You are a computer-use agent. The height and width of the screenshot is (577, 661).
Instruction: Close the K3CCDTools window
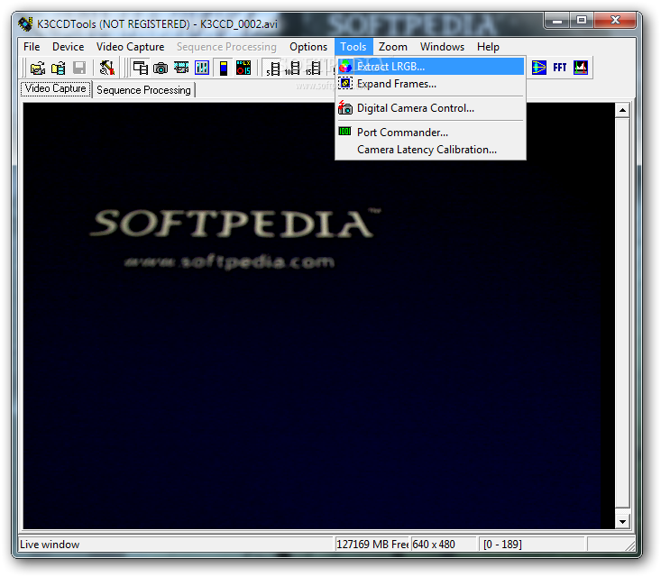(615, 20)
